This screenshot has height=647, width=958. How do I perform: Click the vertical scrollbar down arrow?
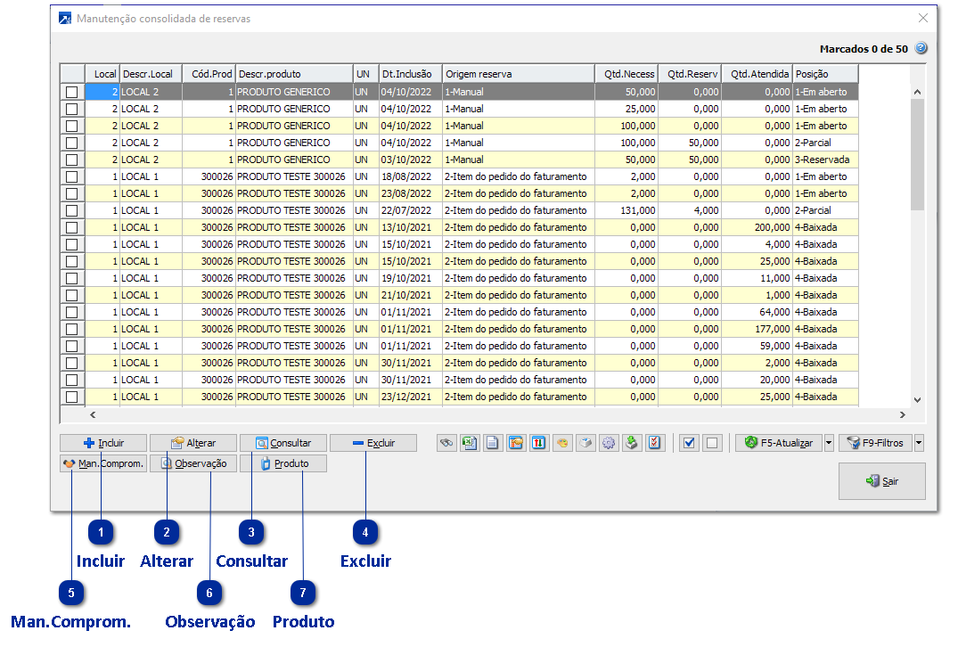[918, 400]
